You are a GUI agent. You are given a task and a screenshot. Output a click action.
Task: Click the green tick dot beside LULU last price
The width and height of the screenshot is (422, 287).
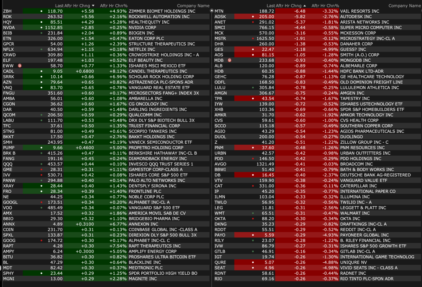pos(253,88)
